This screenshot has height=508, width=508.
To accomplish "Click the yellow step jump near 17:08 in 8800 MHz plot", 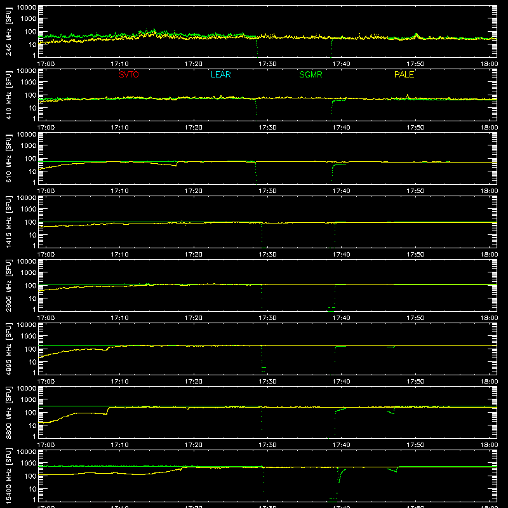I will [108, 410].
